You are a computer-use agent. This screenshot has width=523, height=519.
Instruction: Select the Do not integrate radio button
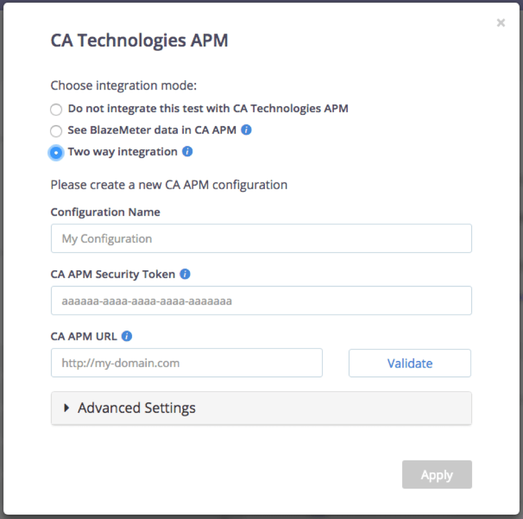click(x=56, y=109)
